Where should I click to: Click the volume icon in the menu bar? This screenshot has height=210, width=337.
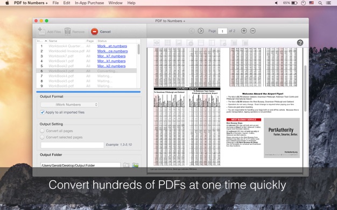tap(276, 3)
